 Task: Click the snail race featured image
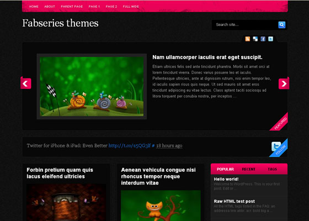[x=92, y=86]
